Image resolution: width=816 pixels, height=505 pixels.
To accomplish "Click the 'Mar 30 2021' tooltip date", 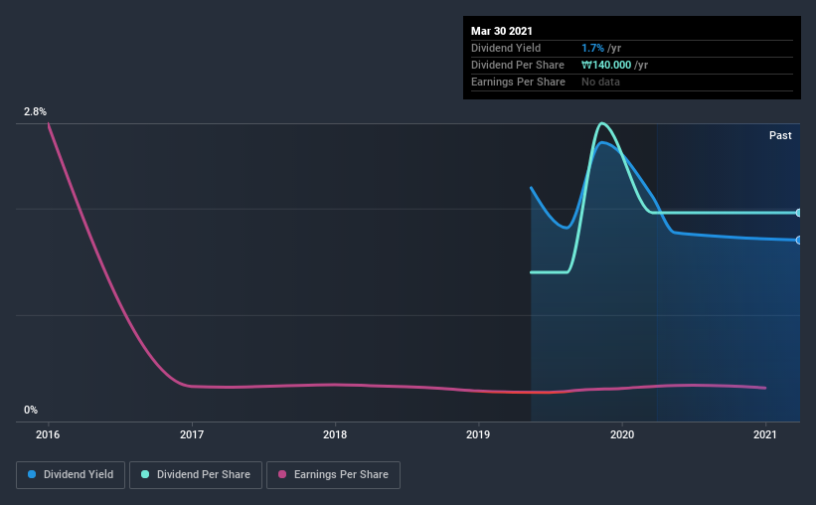I will [502, 31].
